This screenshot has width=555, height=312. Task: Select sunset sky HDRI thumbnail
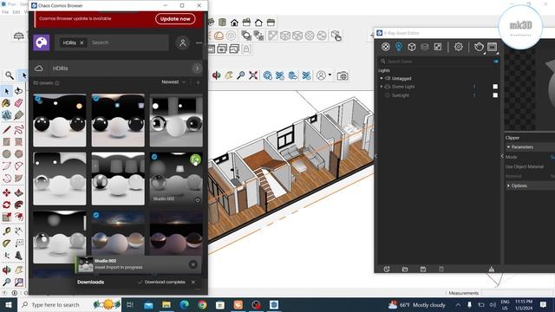(118, 233)
